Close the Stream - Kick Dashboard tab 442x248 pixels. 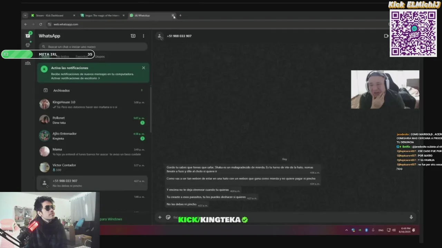click(x=74, y=15)
